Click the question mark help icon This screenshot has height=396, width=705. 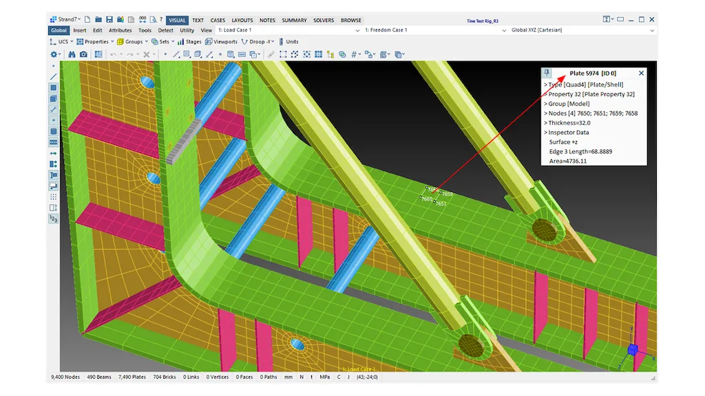point(161,20)
